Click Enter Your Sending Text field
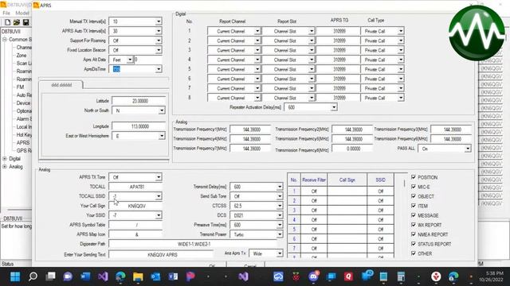 [161, 254]
